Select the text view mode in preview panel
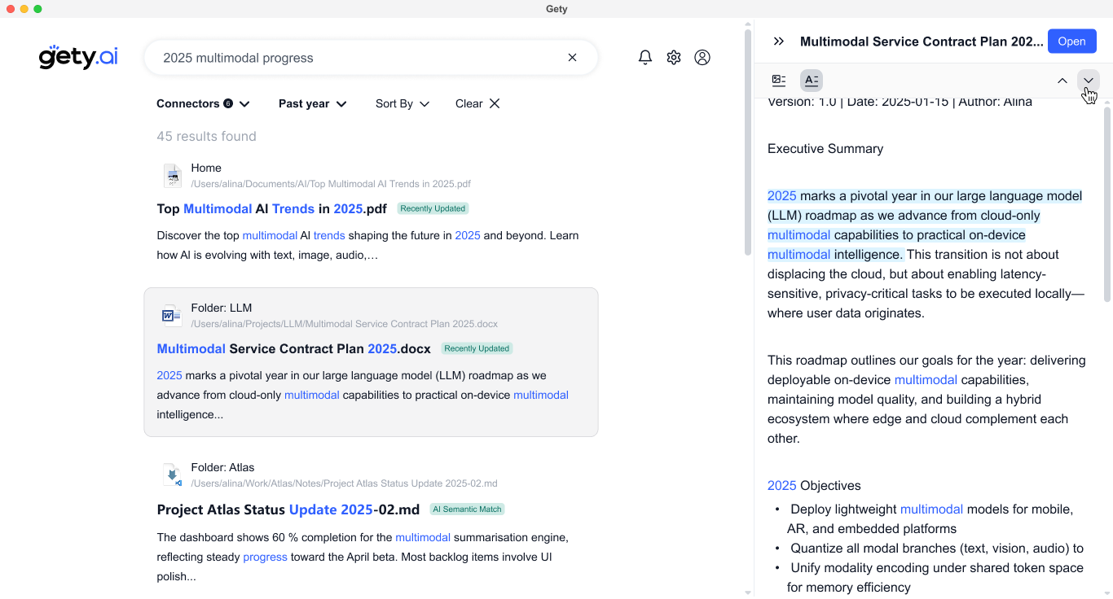Image resolution: width=1113 pixels, height=599 pixels. pos(811,80)
